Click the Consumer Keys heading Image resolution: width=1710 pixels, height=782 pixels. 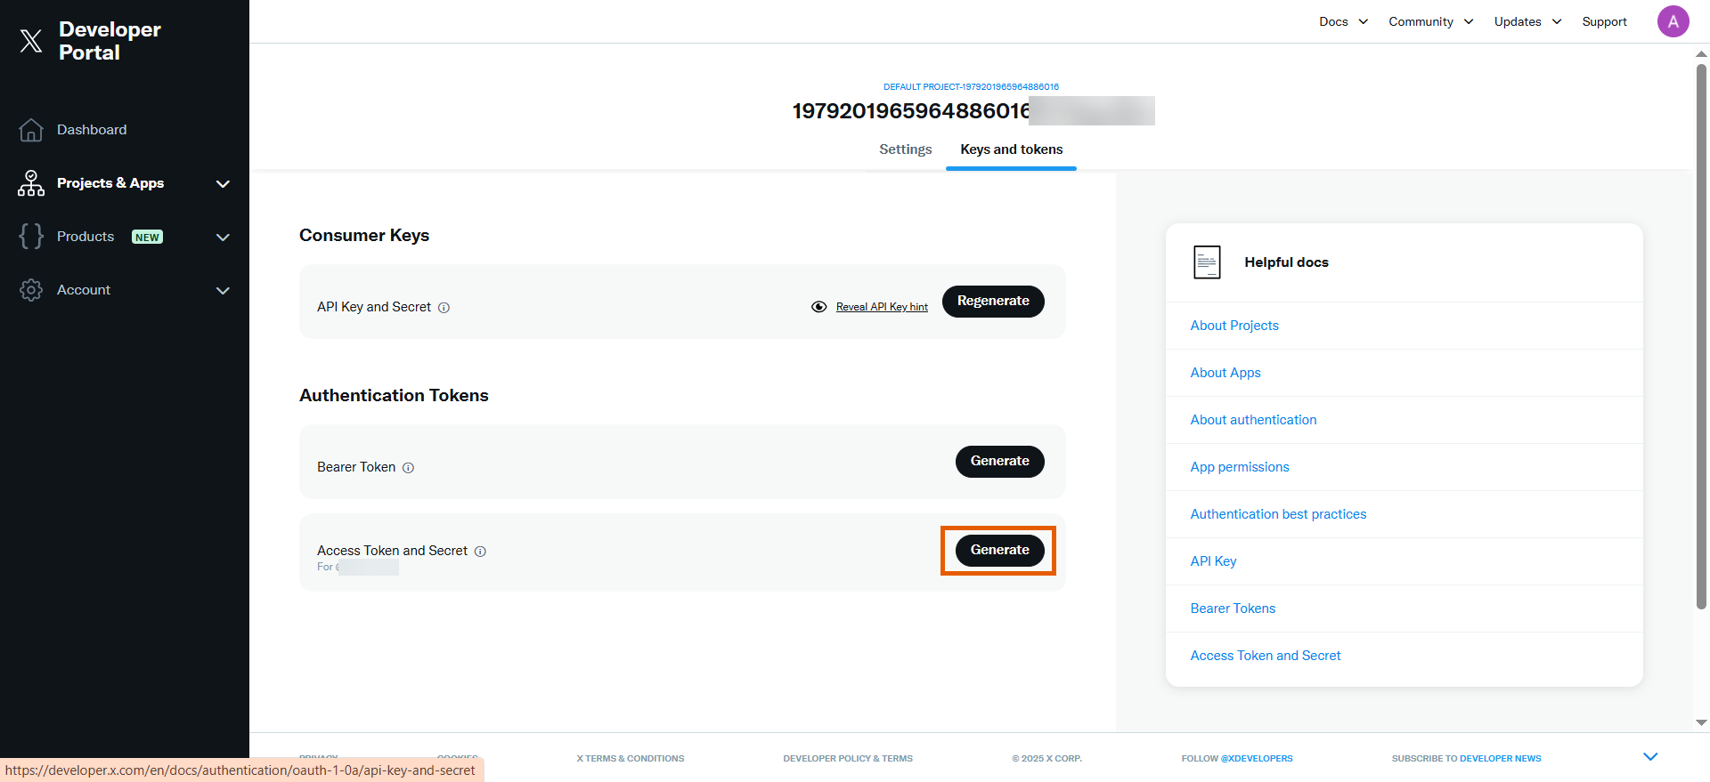pyautogui.click(x=364, y=236)
